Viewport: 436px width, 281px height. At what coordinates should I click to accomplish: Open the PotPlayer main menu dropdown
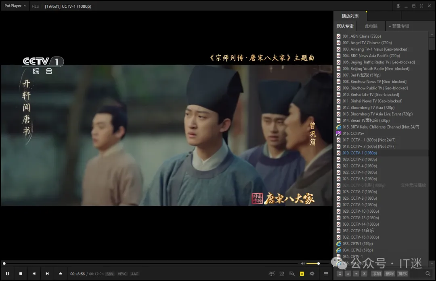[x=15, y=6]
